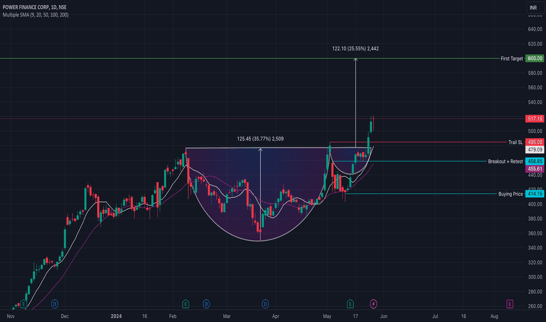Click the May label on time axis
The image size is (546, 322).
pos(327,316)
